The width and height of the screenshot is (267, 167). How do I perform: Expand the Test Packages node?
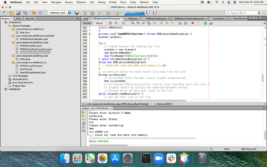point(6,76)
